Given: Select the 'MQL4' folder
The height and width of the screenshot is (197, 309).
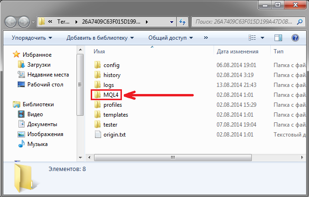Looking at the screenshot, I should 111,95.
